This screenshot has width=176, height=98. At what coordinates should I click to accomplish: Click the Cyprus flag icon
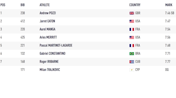pyautogui.click(x=132, y=70)
